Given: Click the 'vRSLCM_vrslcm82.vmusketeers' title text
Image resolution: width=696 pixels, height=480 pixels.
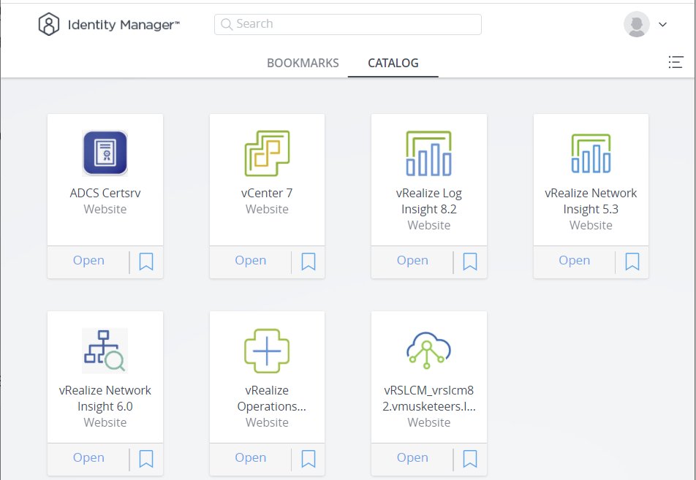Looking at the screenshot, I should point(428,398).
